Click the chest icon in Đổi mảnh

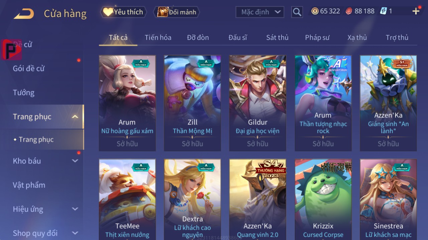[x=162, y=12]
